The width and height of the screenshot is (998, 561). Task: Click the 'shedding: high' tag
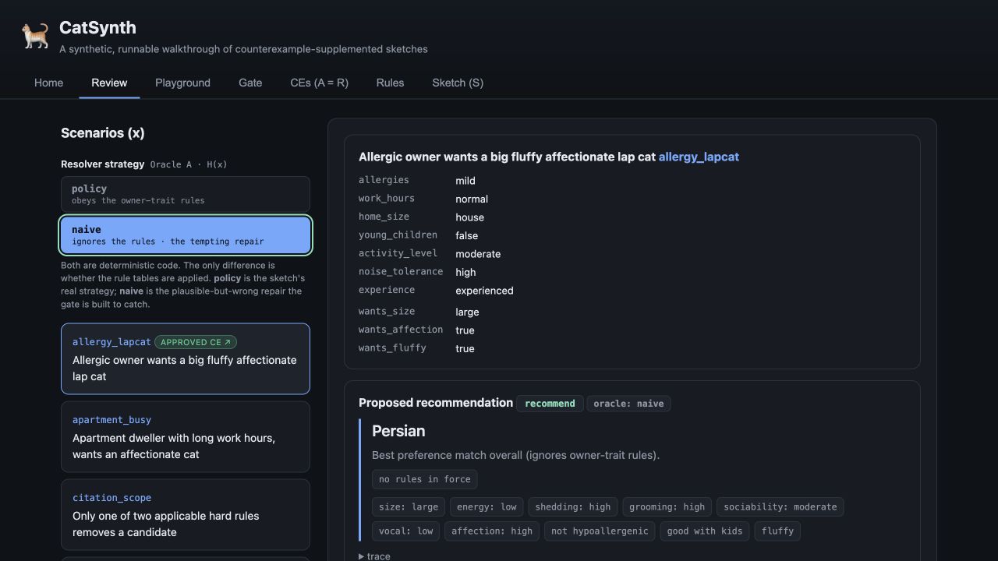point(573,506)
